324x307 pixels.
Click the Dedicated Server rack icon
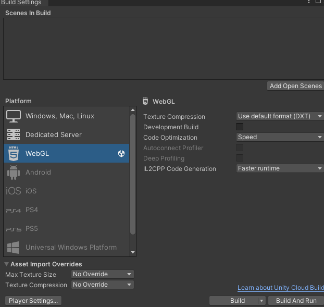[14, 134]
